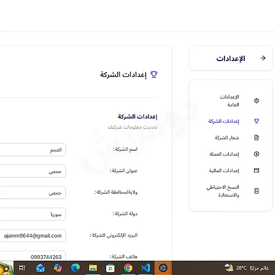275x275 pixels.
Task: Click the gear icon for general settings
Action: tap(256, 101)
